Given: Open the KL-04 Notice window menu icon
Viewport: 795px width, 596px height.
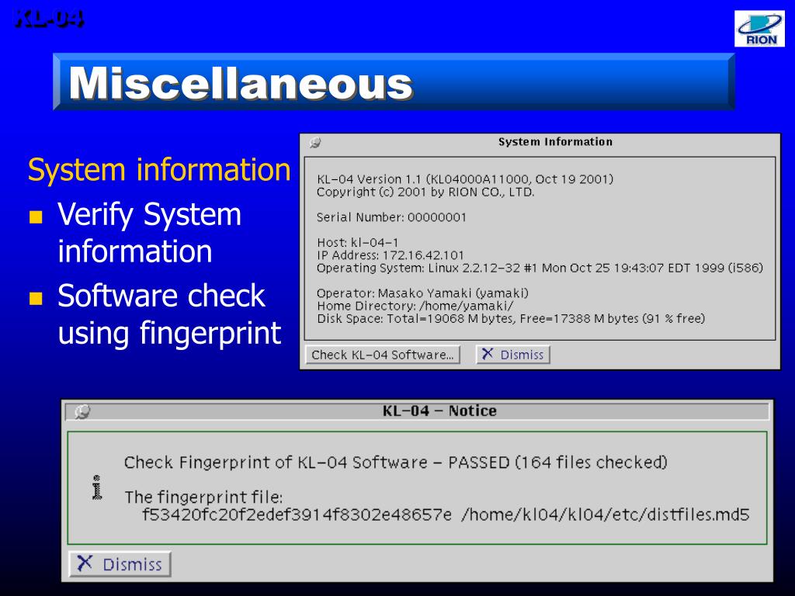Looking at the screenshot, I should (82, 411).
